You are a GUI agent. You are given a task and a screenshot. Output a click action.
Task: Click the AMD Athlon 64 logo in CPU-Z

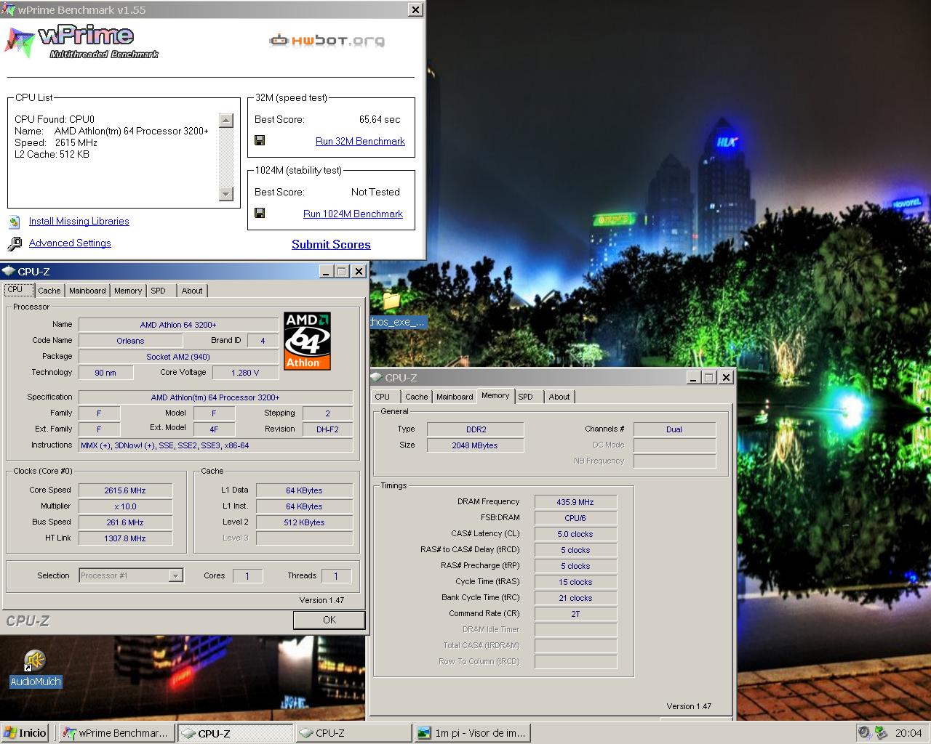click(307, 341)
